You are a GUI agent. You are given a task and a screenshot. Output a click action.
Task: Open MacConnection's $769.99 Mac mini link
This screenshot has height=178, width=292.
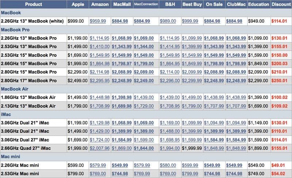click(x=142, y=174)
